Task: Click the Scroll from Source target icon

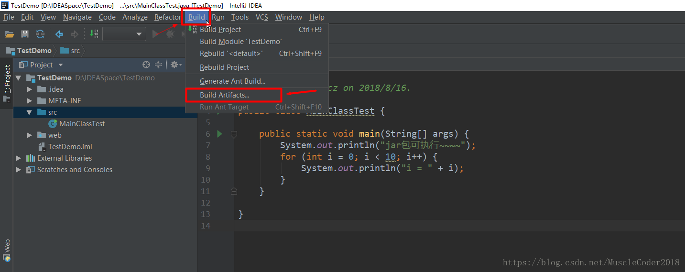Action: point(146,65)
